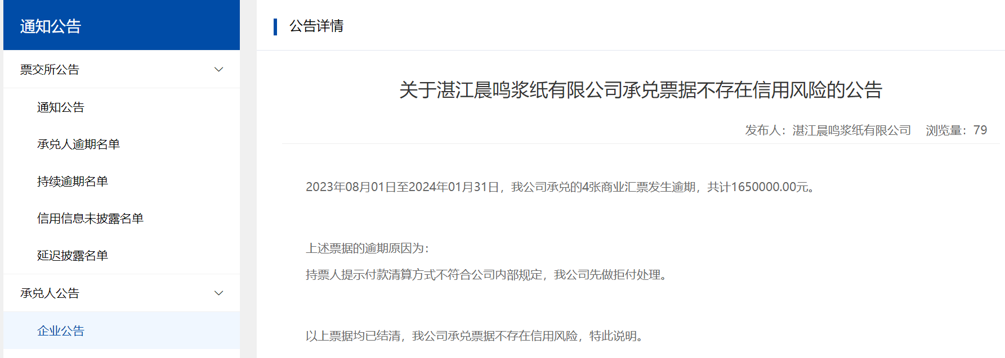Viewport: 1005px width, 358px height.
Task: Click 票交所公告 category label
Action: tap(50, 70)
